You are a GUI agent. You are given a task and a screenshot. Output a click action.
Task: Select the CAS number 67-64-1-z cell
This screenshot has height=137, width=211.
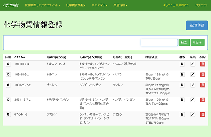pos(21,114)
